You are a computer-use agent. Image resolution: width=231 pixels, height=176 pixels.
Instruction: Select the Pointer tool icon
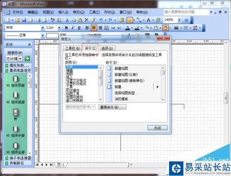(x=130, y=20)
